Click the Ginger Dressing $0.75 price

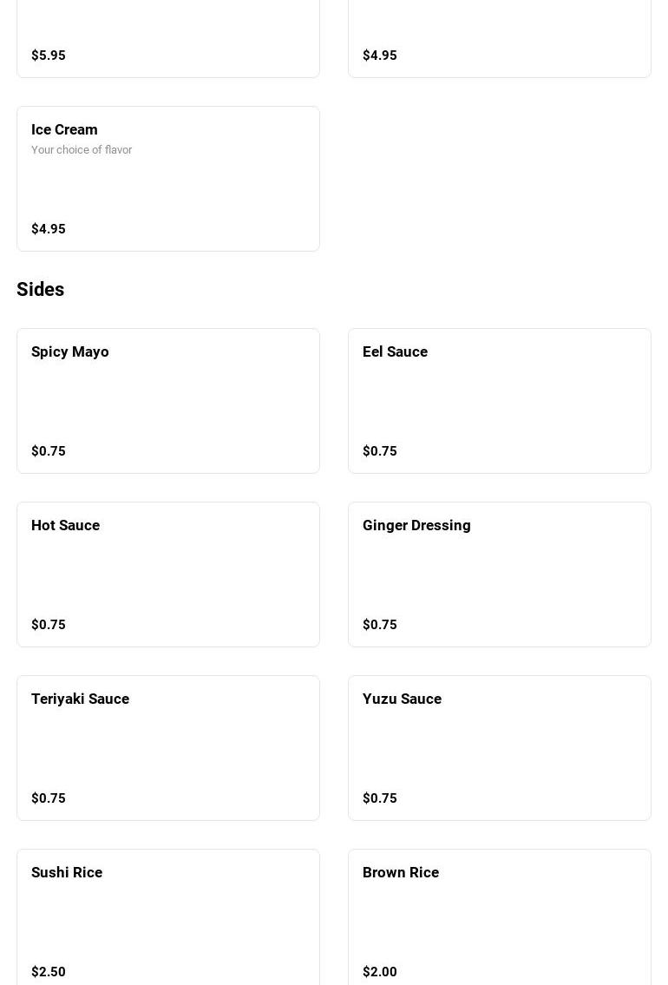click(380, 625)
